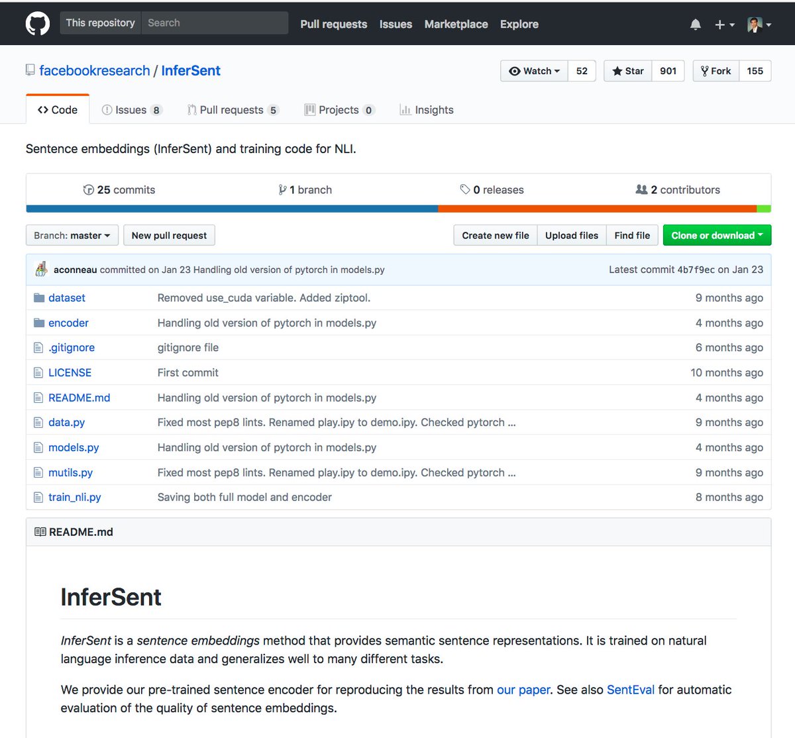Image resolution: width=795 pixels, height=738 pixels.
Task: Go to Marketplace in top navigation
Action: pos(456,24)
